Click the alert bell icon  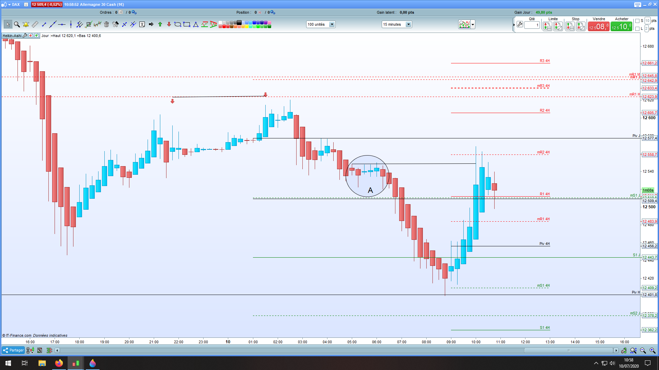click(26, 24)
